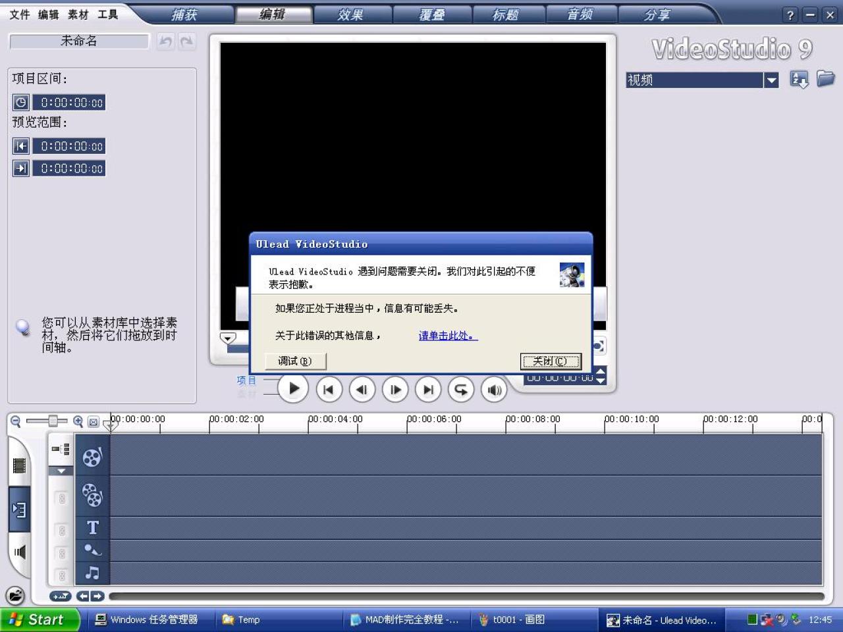Fit project in timeline window
Screen dimensions: 843x632
(94, 422)
